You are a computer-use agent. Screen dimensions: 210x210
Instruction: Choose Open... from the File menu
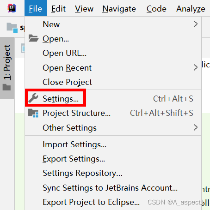[113, 39]
